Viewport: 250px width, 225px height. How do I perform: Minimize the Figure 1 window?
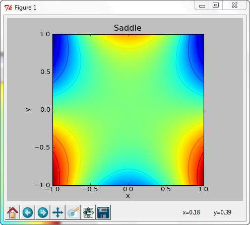click(x=202, y=6)
